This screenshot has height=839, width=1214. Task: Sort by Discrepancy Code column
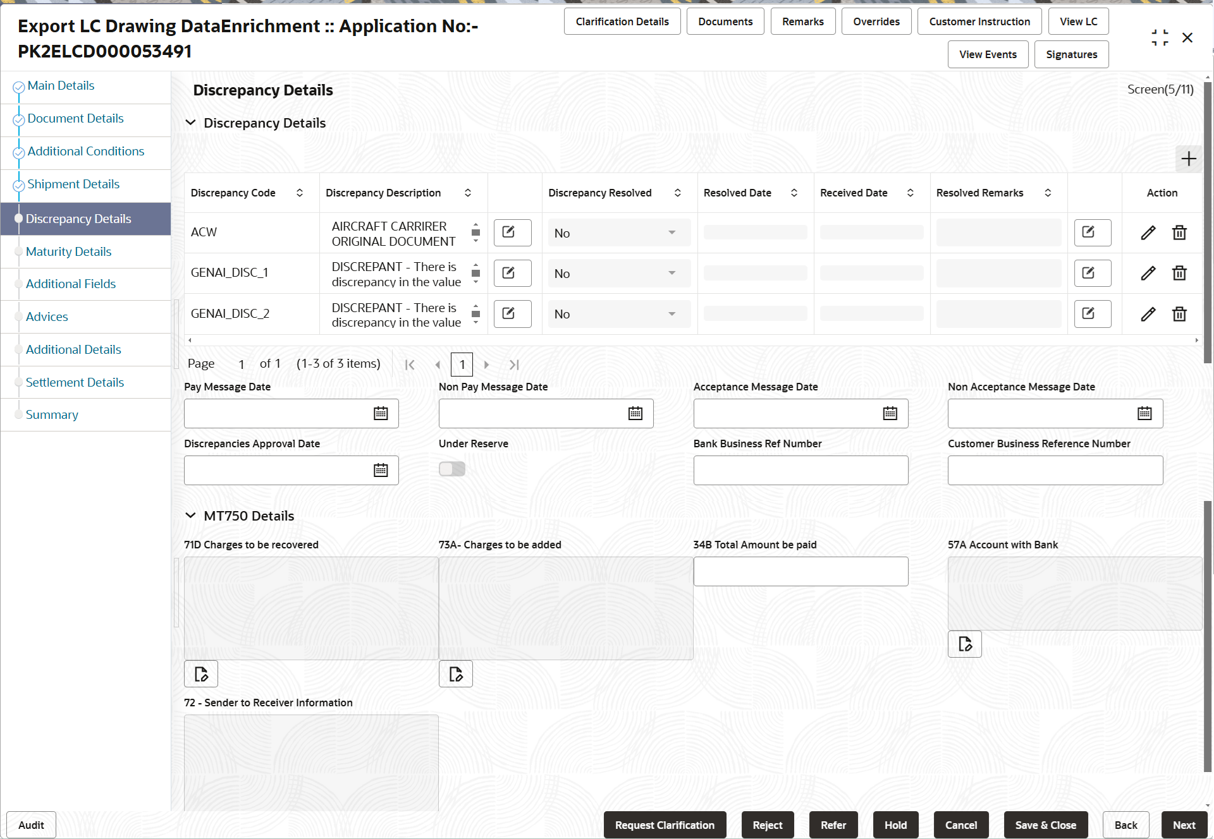300,193
